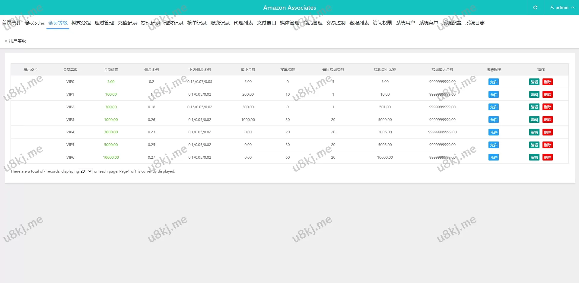Open 充值记录 navigation item
The width and height of the screenshot is (579, 283).
(x=127, y=23)
